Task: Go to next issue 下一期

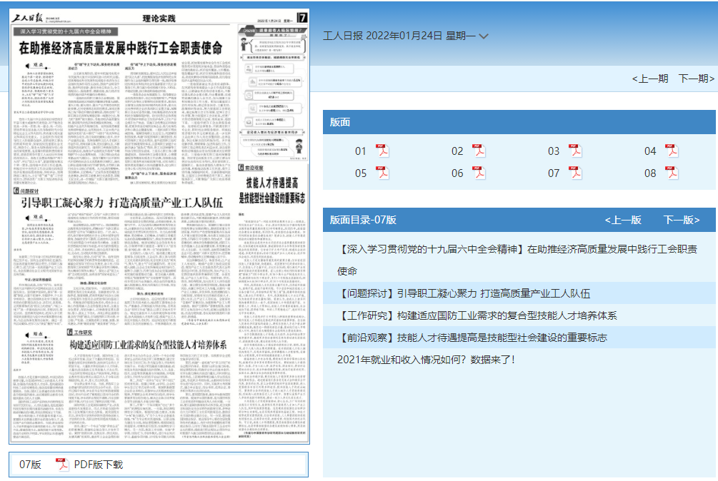Action: point(697,79)
